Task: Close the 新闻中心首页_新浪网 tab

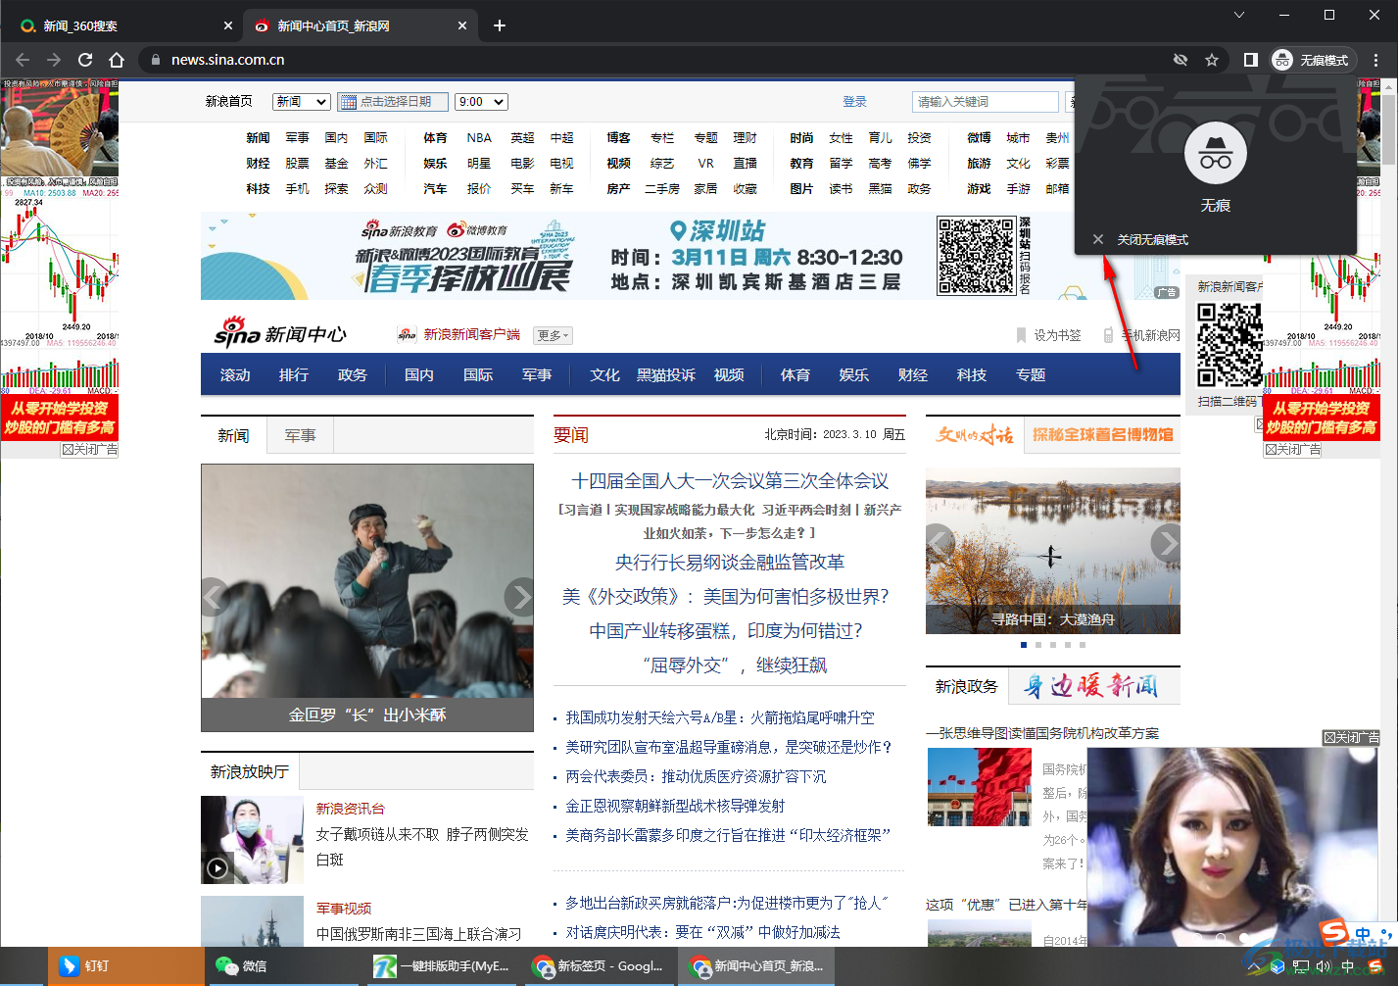Action: coord(462,25)
